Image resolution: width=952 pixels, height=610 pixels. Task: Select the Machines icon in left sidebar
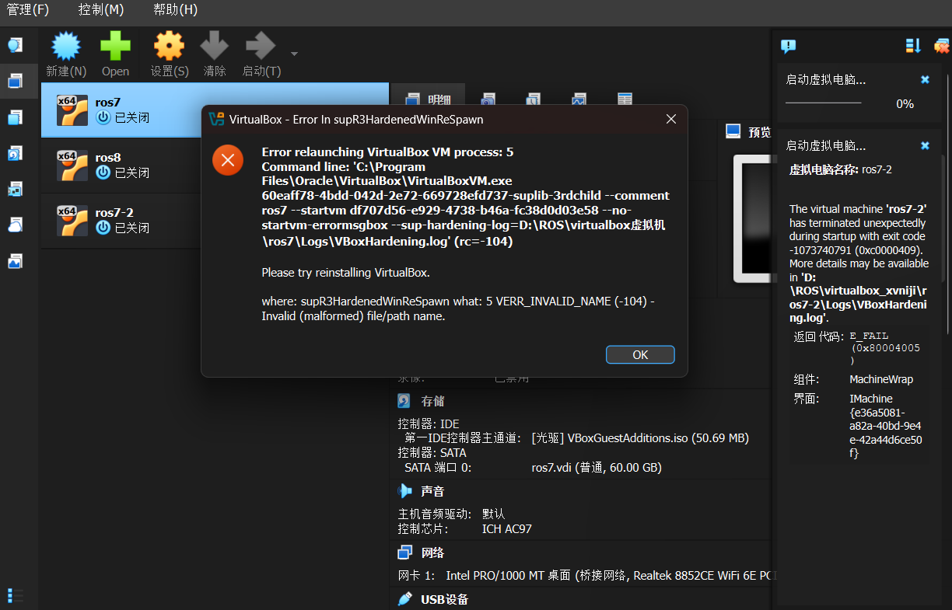pyautogui.click(x=16, y=81)
